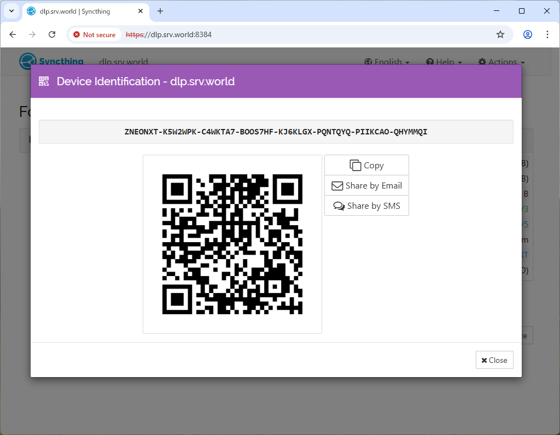
Task: Open the browser profile menu
Action: [528, 34]
